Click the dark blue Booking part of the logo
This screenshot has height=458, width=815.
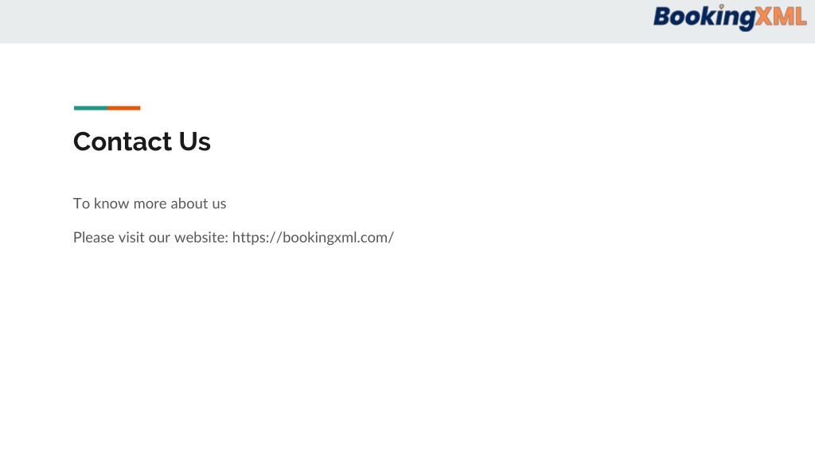[704, 18]
